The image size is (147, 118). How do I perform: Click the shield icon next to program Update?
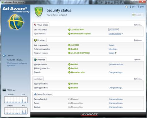(116, 53)
